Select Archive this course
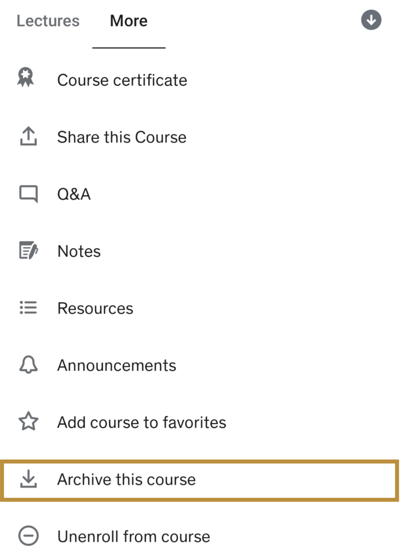This screenshot has height=560, width=400. [x=126, y=480]
